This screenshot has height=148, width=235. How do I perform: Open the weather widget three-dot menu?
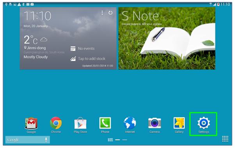[102, 13]
